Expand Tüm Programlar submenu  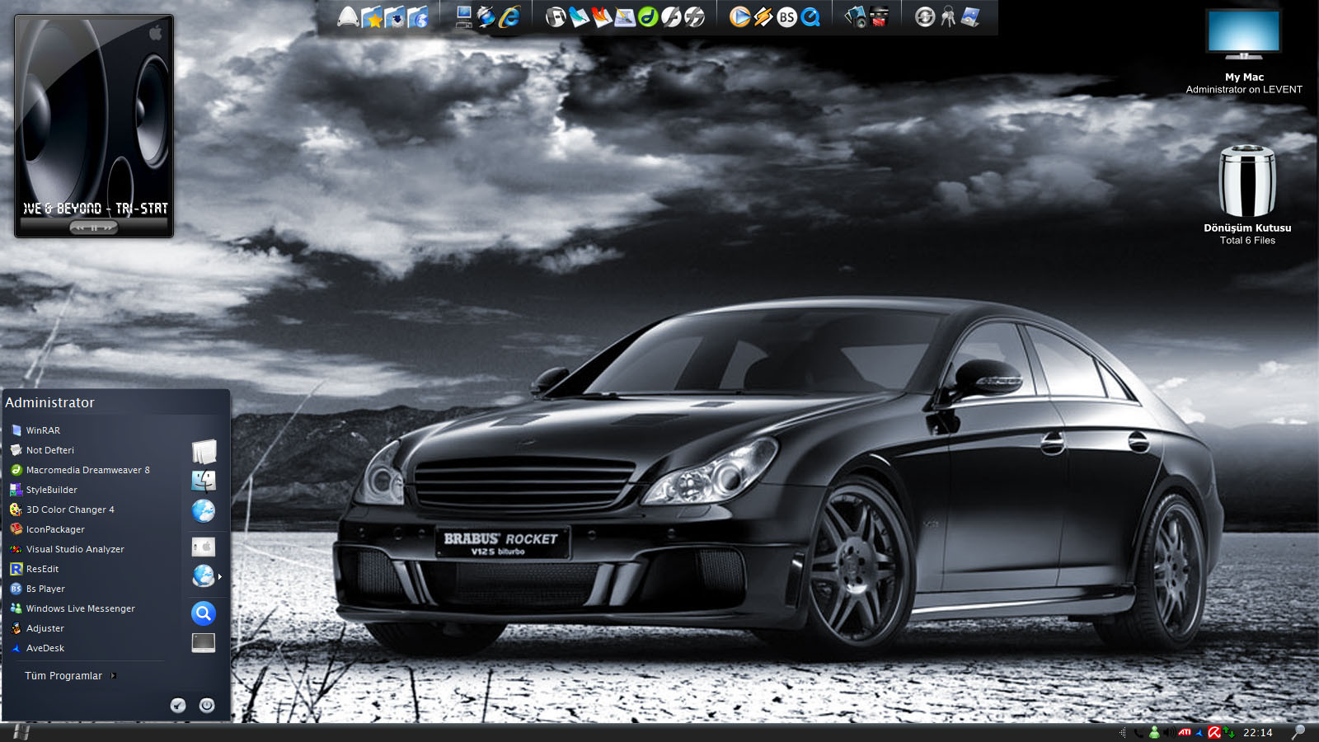coord(69,675)
